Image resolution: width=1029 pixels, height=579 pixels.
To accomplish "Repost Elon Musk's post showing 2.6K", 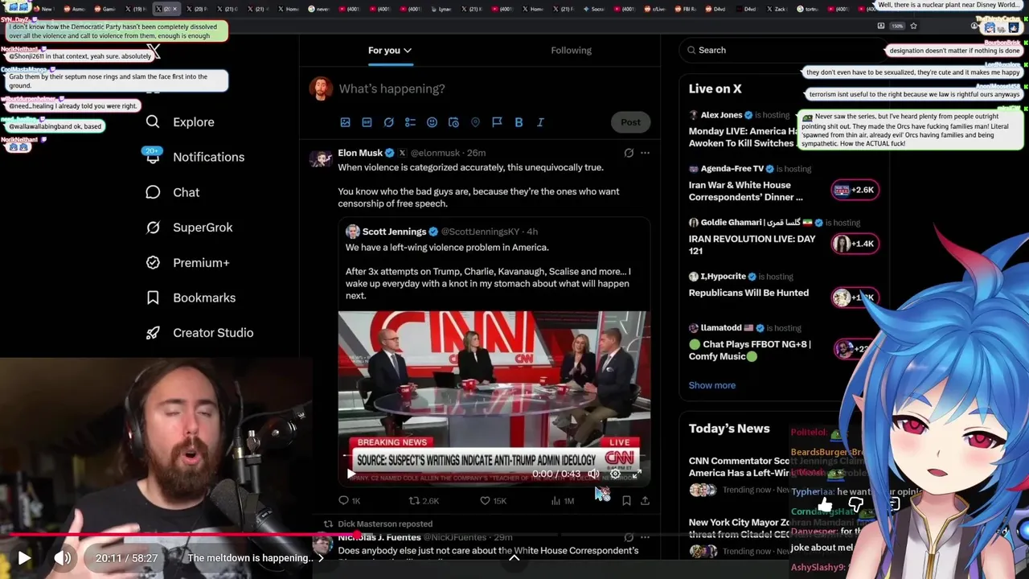I will click(x=424, y=500).
